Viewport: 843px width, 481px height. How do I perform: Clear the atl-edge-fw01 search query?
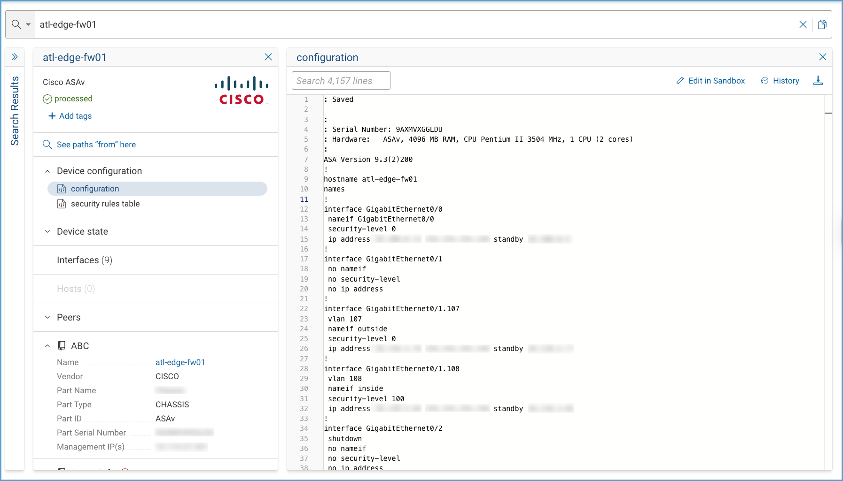pyautogui.click(x=803, y=24)
